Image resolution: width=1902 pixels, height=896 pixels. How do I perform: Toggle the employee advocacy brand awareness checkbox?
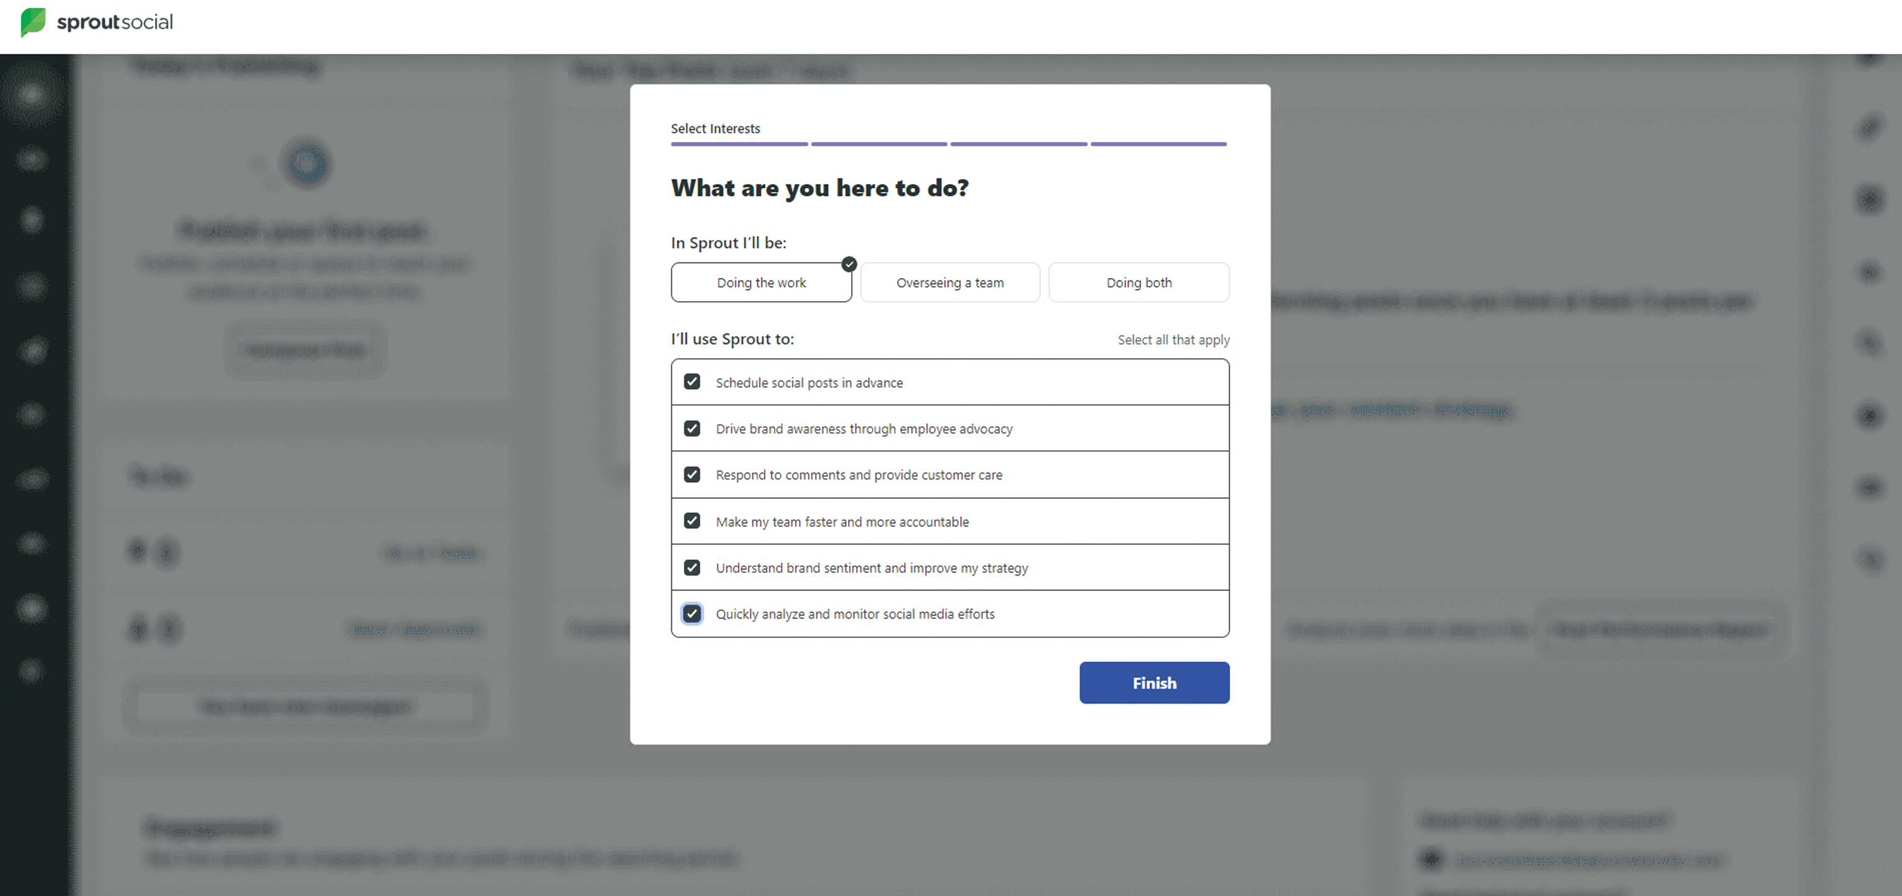point(692,429)
